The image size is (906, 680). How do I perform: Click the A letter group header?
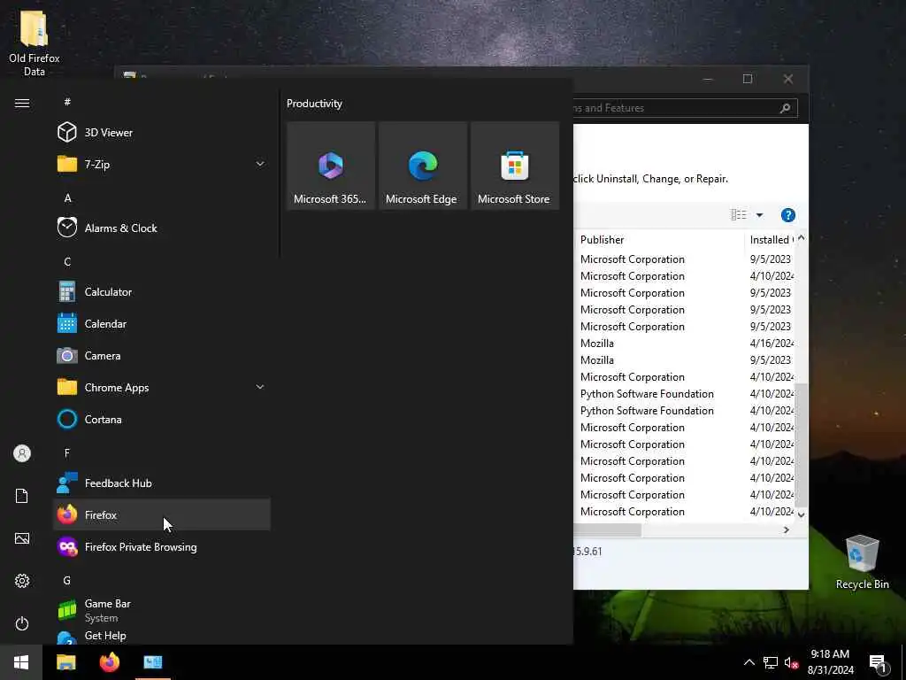67,197
